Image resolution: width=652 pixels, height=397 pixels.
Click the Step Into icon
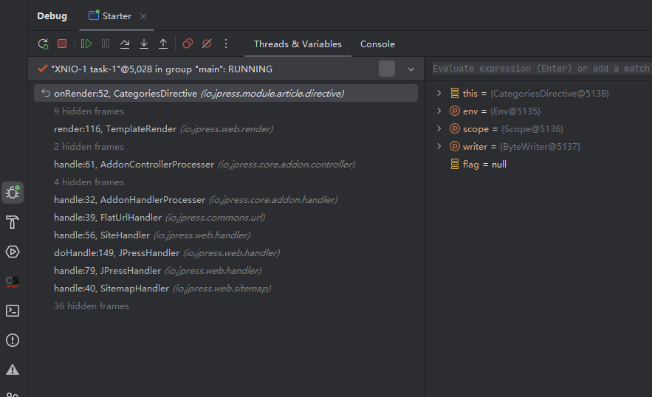(144, 44)
